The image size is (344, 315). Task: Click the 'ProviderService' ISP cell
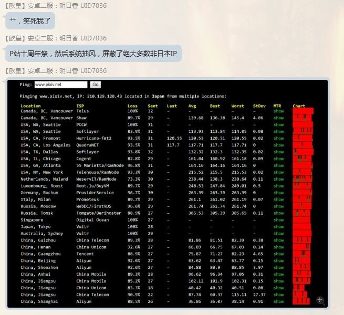(x=95, y=193)
